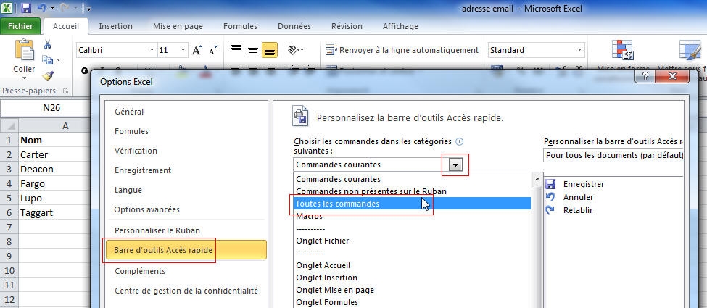Open the Copy dropdown arrow
This screenshot has height=308, width=707.
click(58, 60)
